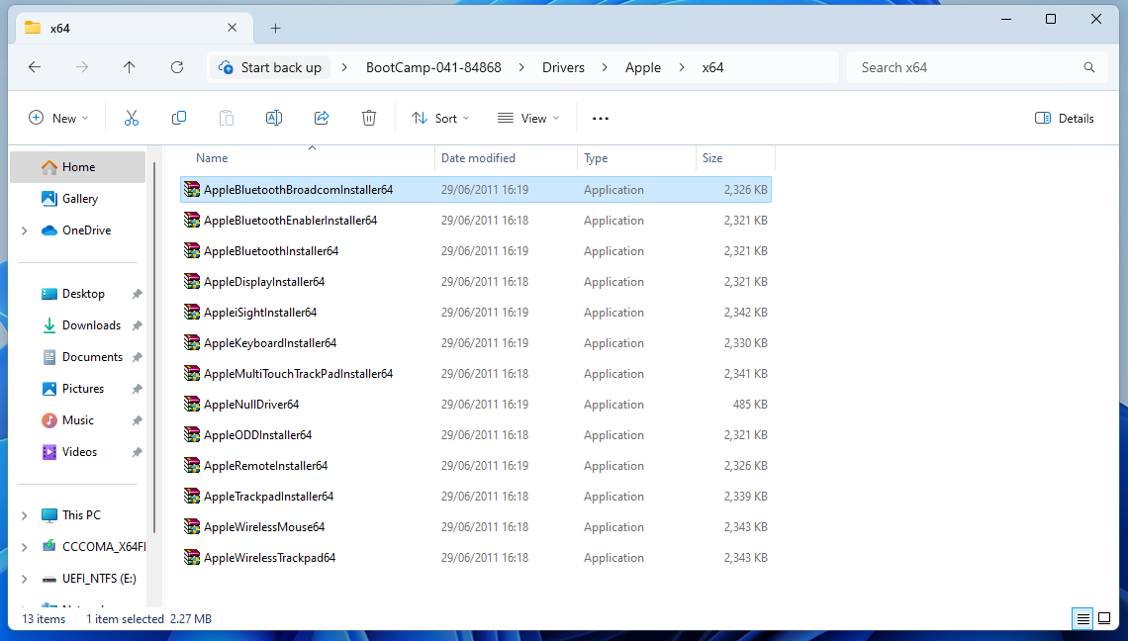Select the x64 window tab
The image size is (1128, 641).
coord(134,28)
